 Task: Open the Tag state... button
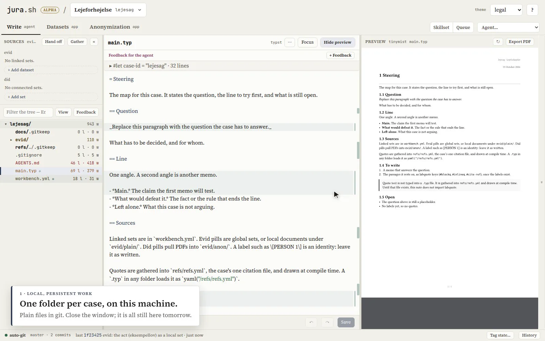[500, 335]
